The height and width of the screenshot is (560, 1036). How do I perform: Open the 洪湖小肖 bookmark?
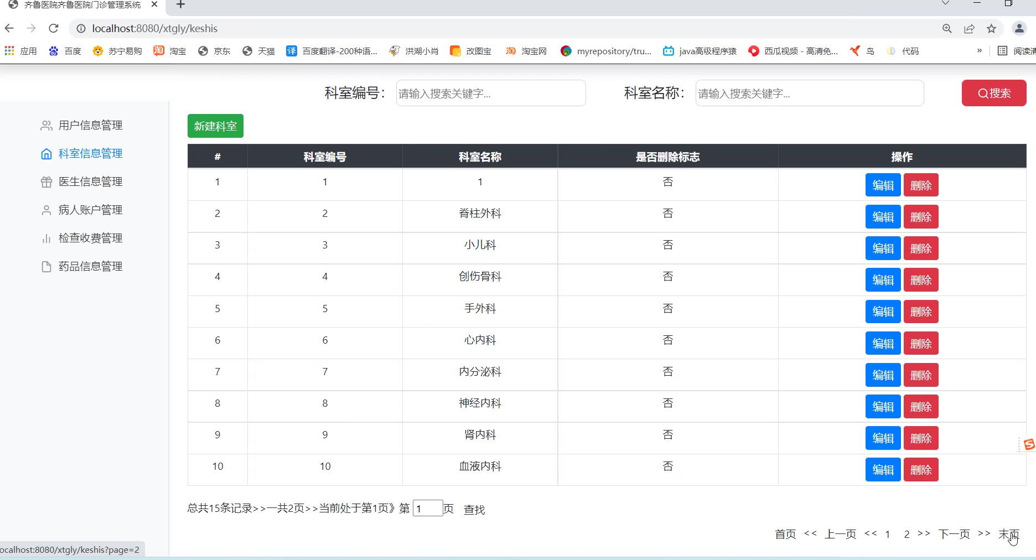tap(414, 51)
